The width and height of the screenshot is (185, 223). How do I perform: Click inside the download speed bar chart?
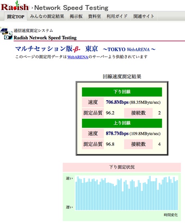tap(127, 193)
